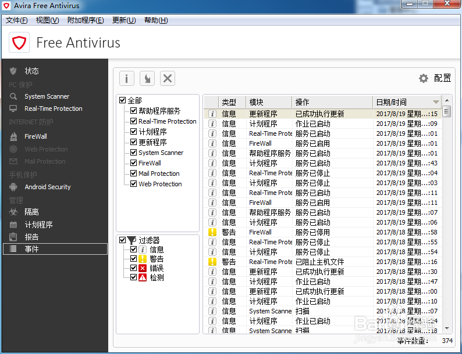Uncheck the System Scanner module checkbox

coord(133,152)
